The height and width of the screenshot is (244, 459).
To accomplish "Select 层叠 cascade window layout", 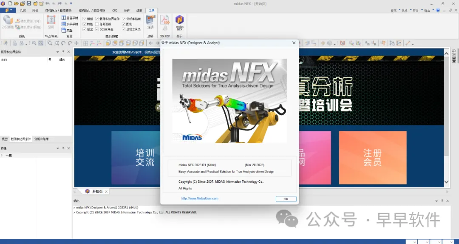I will (67, 30).
